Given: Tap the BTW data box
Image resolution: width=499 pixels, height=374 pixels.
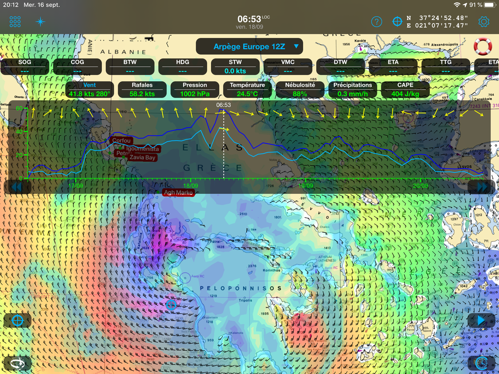Looking at the screenshot, I should tap(130, 66).
